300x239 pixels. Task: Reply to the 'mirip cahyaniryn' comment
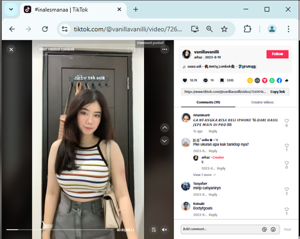coord(213,195)
